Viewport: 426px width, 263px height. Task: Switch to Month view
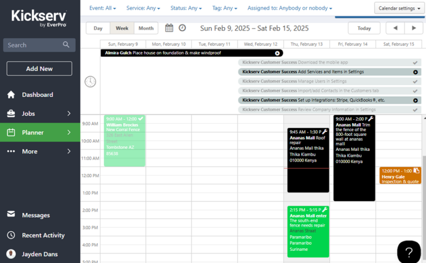146,28
